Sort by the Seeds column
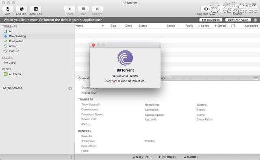 (x=170, y=26)
